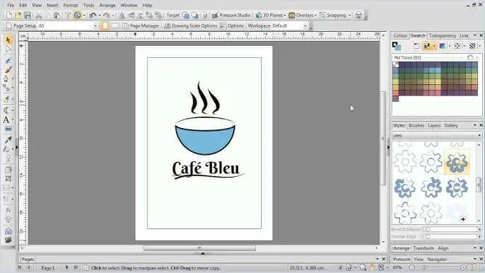Click the globe hyperlink icon in toolbar
Screen dimensions: 485x273
(x=77, y=15)
